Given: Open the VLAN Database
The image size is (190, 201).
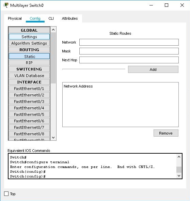Looking at the screenshot, I should pyautogui.click(x=29, y=76).
